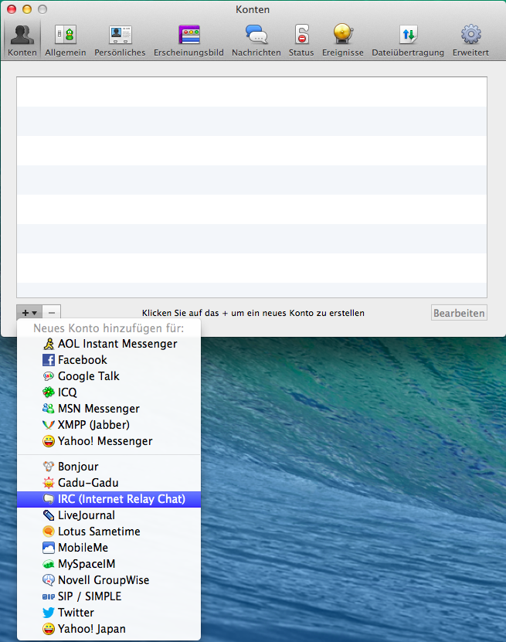Open the Status preferences pane
The width and height of the screenshot is (506, 642).
tap(301, 40)
